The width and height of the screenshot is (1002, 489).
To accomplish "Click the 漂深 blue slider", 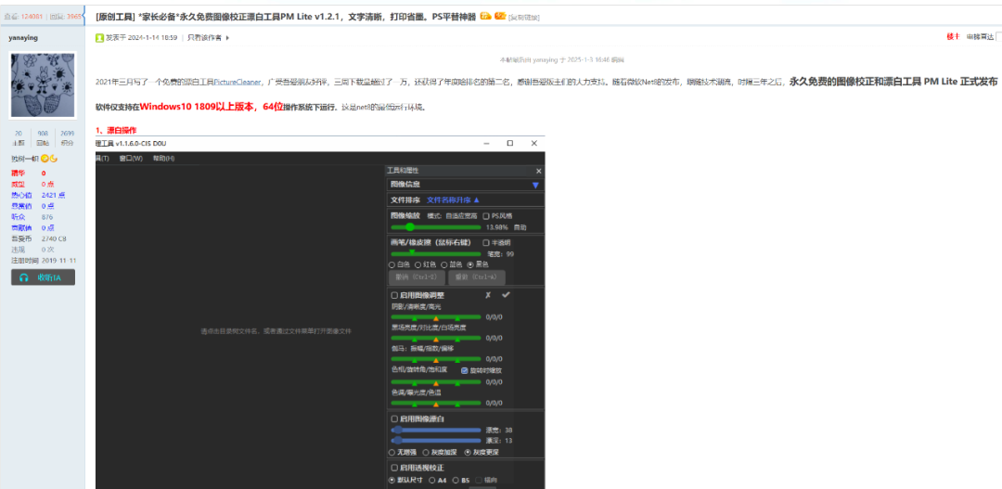I will [435, 441].
